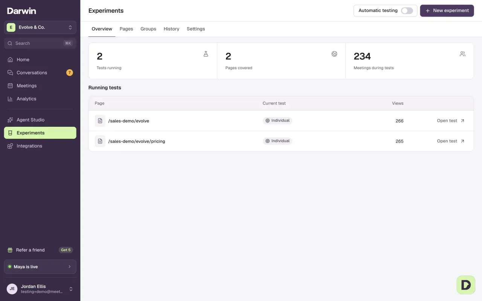Click the Agent Studio sparkle icon
This screenshot has width=482, height=301.
[10, 120]
